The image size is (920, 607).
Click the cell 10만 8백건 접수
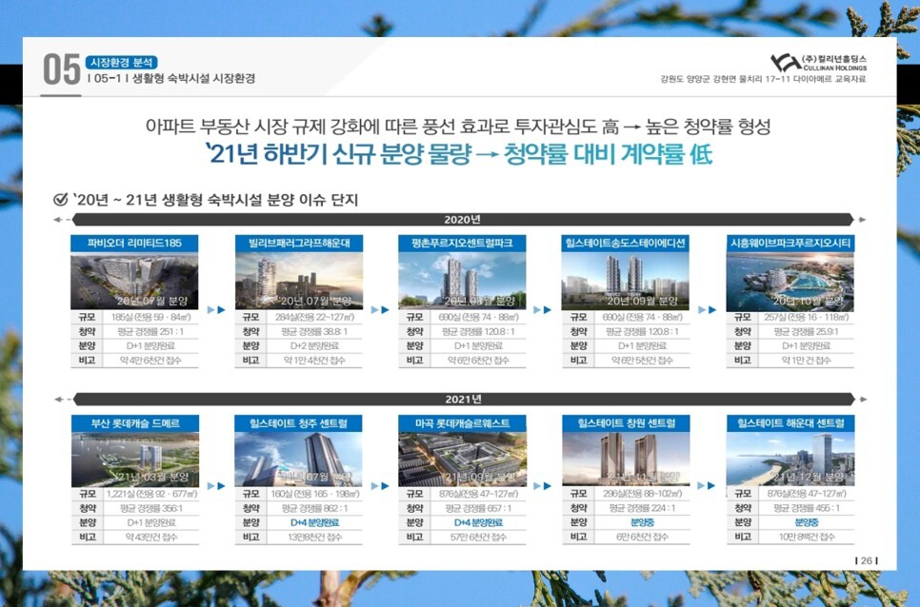pos(807,538)
